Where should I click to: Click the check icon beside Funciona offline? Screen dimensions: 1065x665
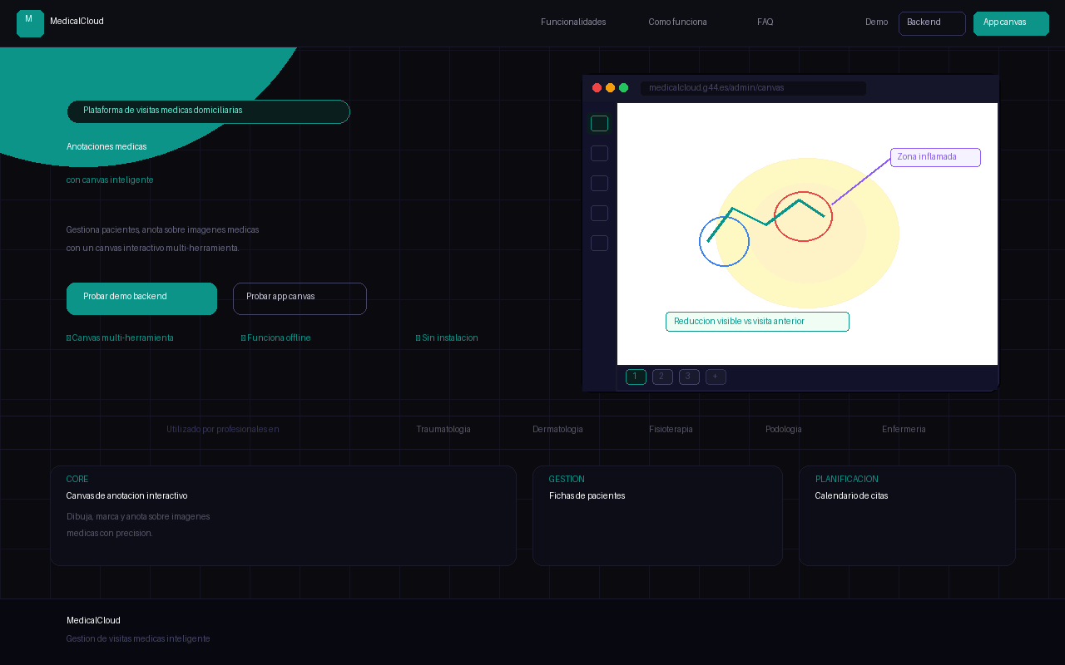245,337
